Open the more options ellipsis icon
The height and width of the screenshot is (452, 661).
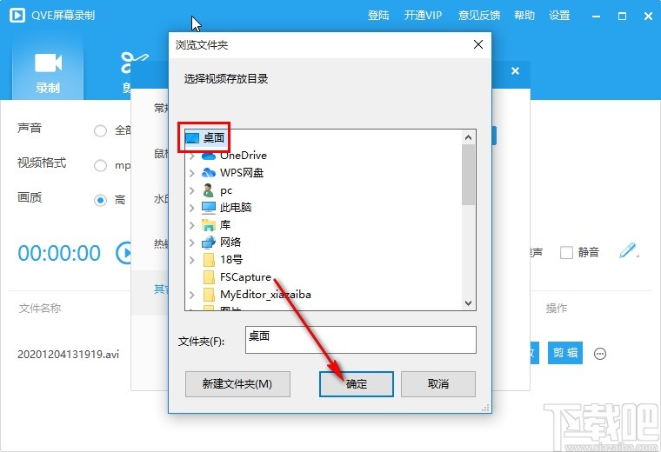[x=600, y=354]
